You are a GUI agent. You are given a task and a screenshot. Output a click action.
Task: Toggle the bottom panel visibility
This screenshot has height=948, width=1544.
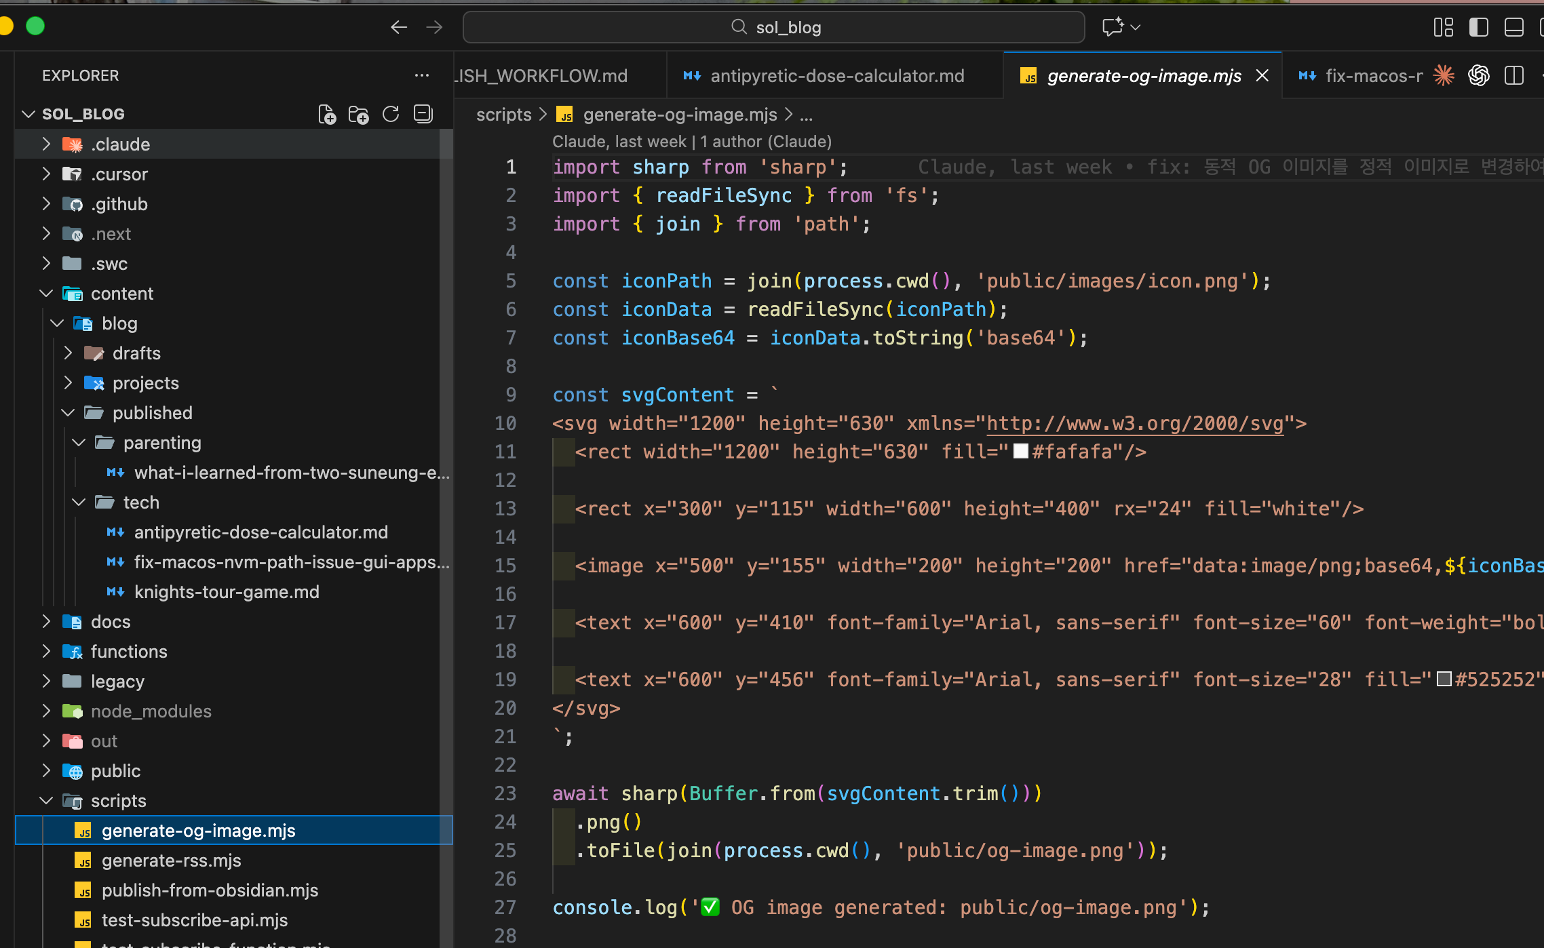pyautogui.click(x=1514, y=27)
